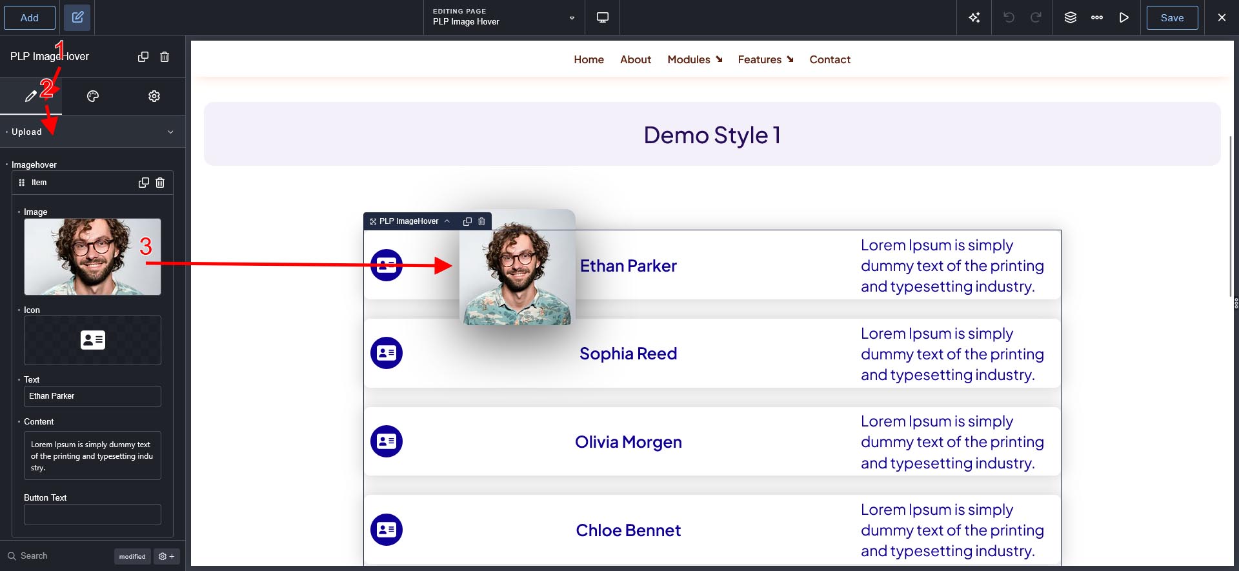Duplicate the PLP Image Hover element in panel header

[x=143, y=57]
